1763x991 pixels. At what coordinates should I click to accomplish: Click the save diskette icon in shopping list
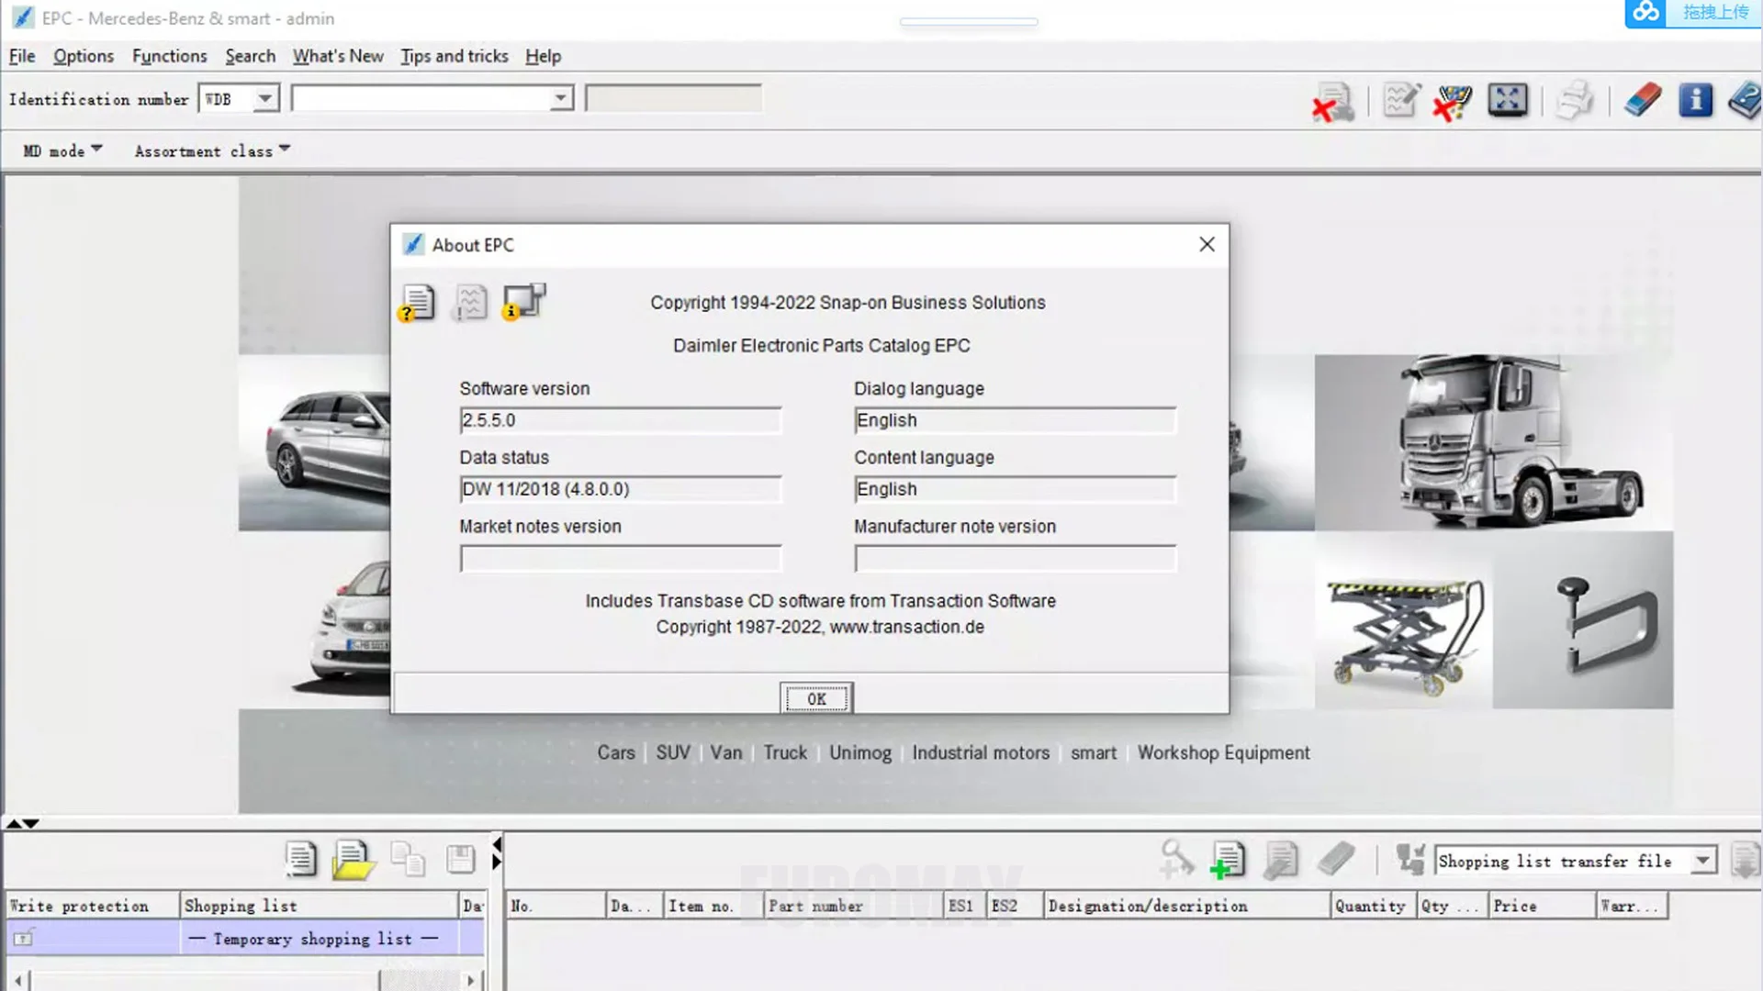tap(460, 860)
